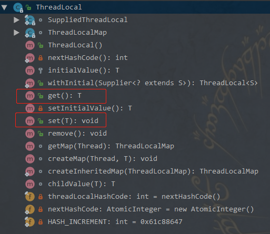
Task: Select the get(): T method
Action: [x=65, y=96]
